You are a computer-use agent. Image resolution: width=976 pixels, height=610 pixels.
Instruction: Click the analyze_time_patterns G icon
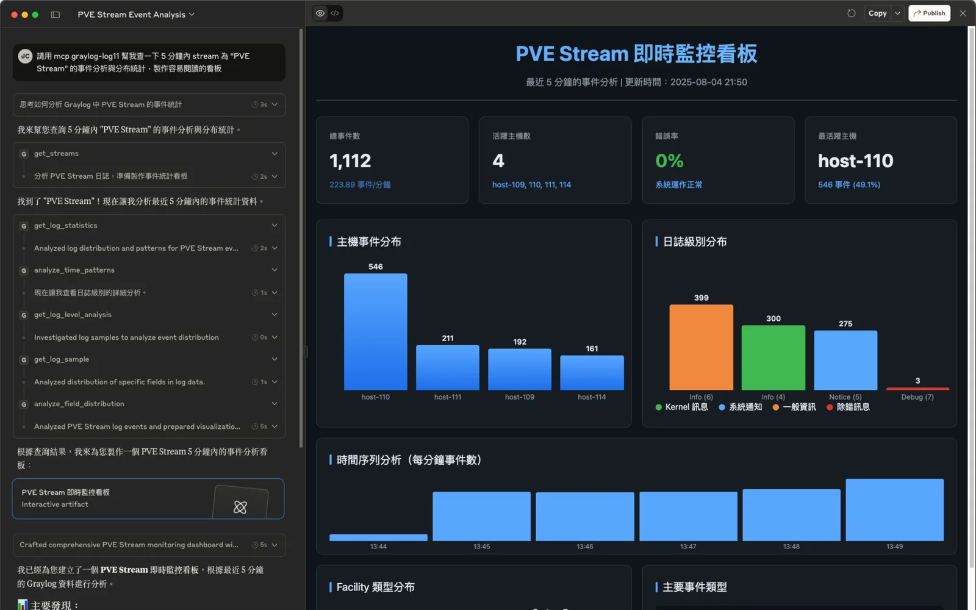click(x=24, y=271)
